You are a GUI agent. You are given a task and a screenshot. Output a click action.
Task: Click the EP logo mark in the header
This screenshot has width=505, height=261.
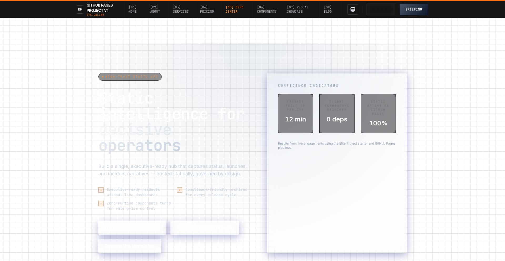[x=80, y=9]
